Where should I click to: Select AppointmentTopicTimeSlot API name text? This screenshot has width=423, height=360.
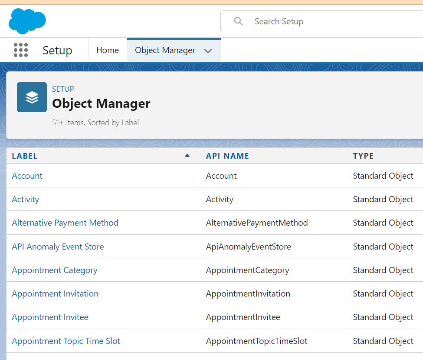tap(256, 341)
